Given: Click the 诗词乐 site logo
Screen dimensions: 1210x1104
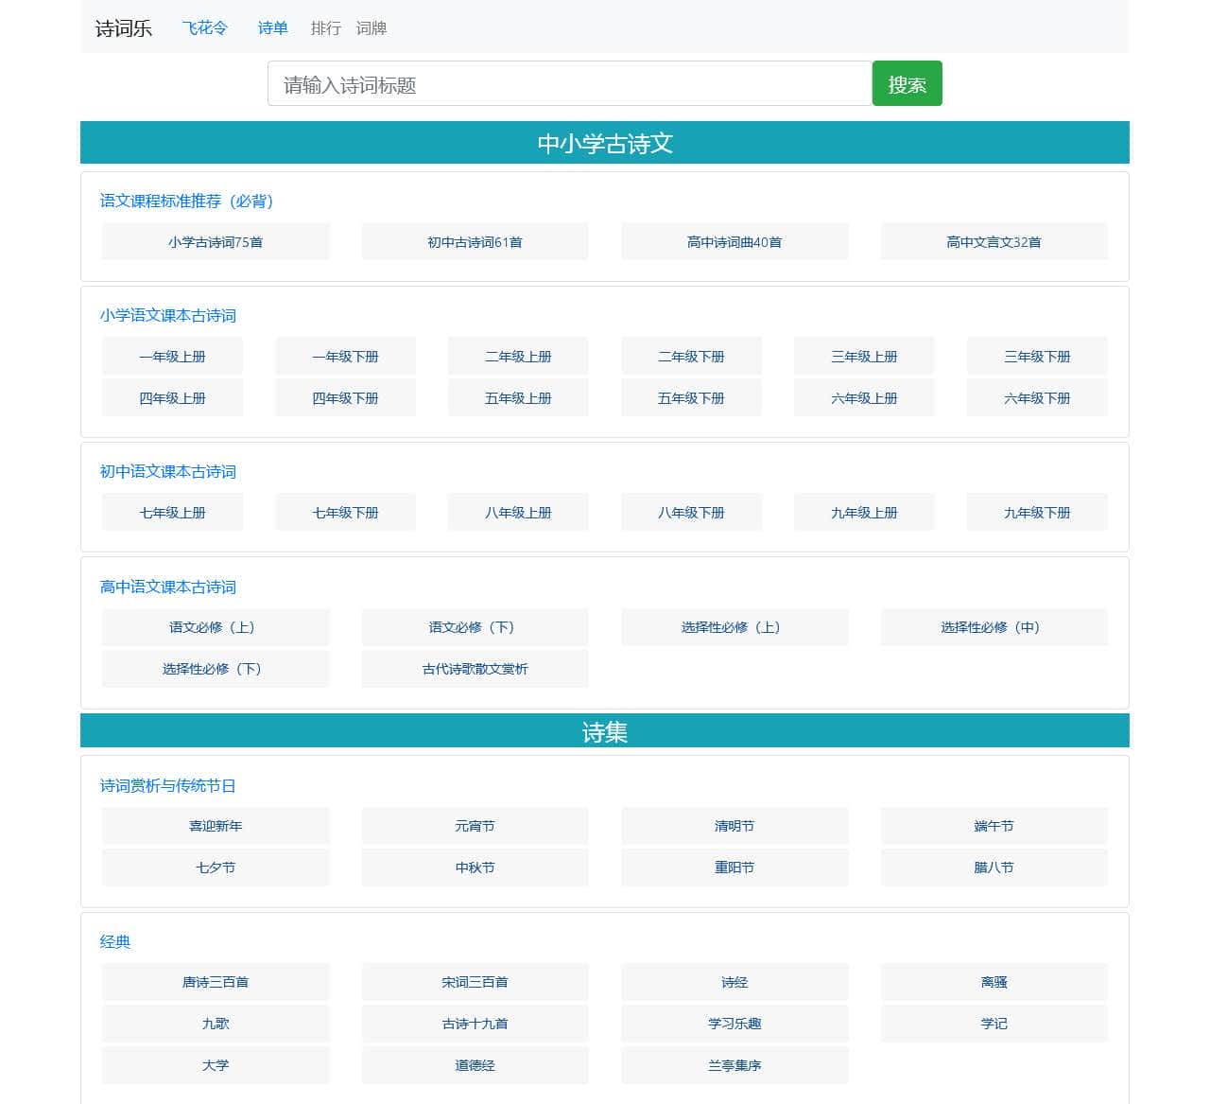Looking at the screenshot, I should (122, 28).
